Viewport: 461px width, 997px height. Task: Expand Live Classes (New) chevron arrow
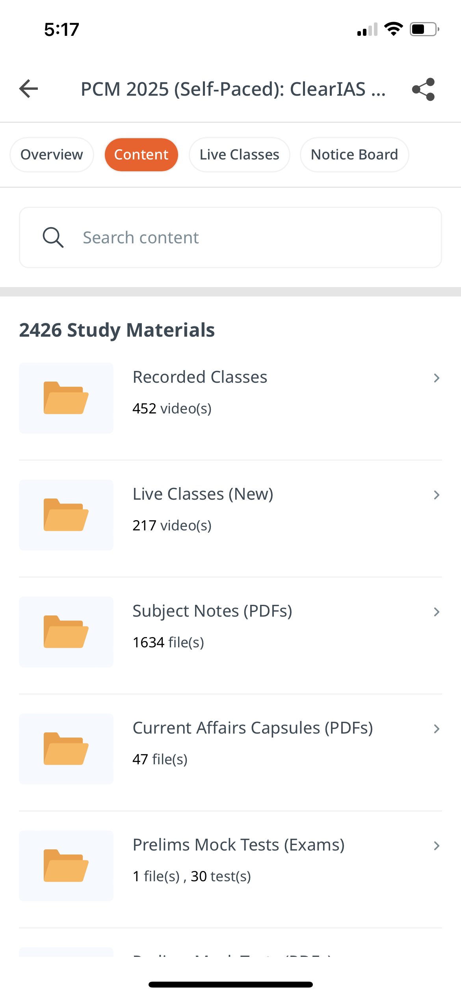click(x=436, y=495)
